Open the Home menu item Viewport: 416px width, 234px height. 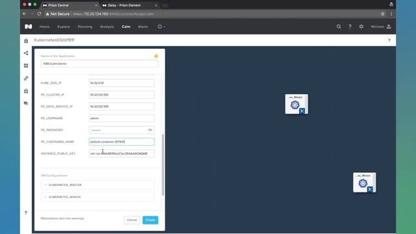45,27
